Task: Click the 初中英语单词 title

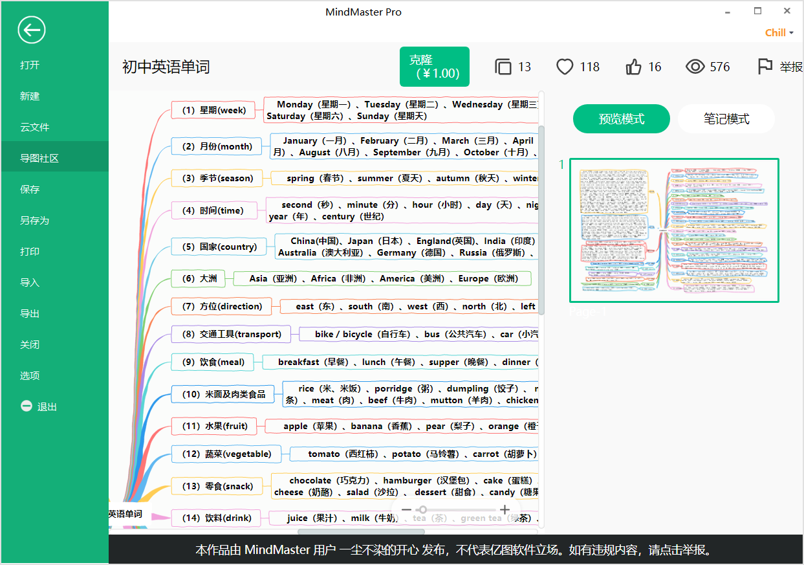Action: [x=166, y=67]
